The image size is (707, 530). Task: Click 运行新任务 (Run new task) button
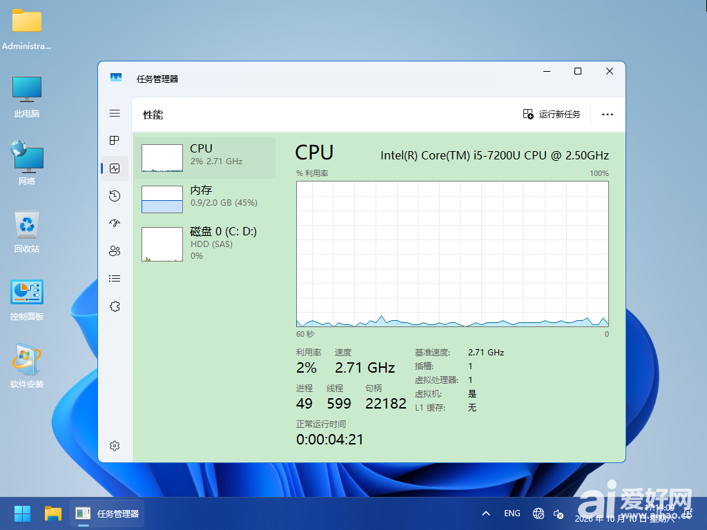[x=552, y=114]
